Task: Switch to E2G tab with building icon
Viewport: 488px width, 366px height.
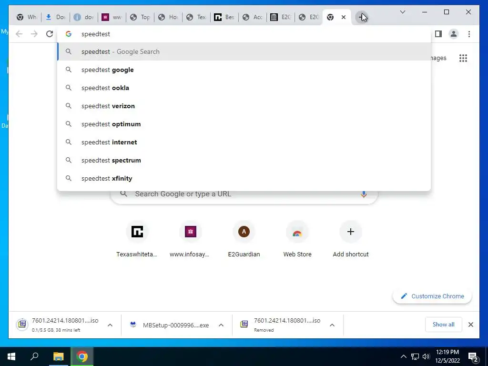Action: (x=280, y=17)
